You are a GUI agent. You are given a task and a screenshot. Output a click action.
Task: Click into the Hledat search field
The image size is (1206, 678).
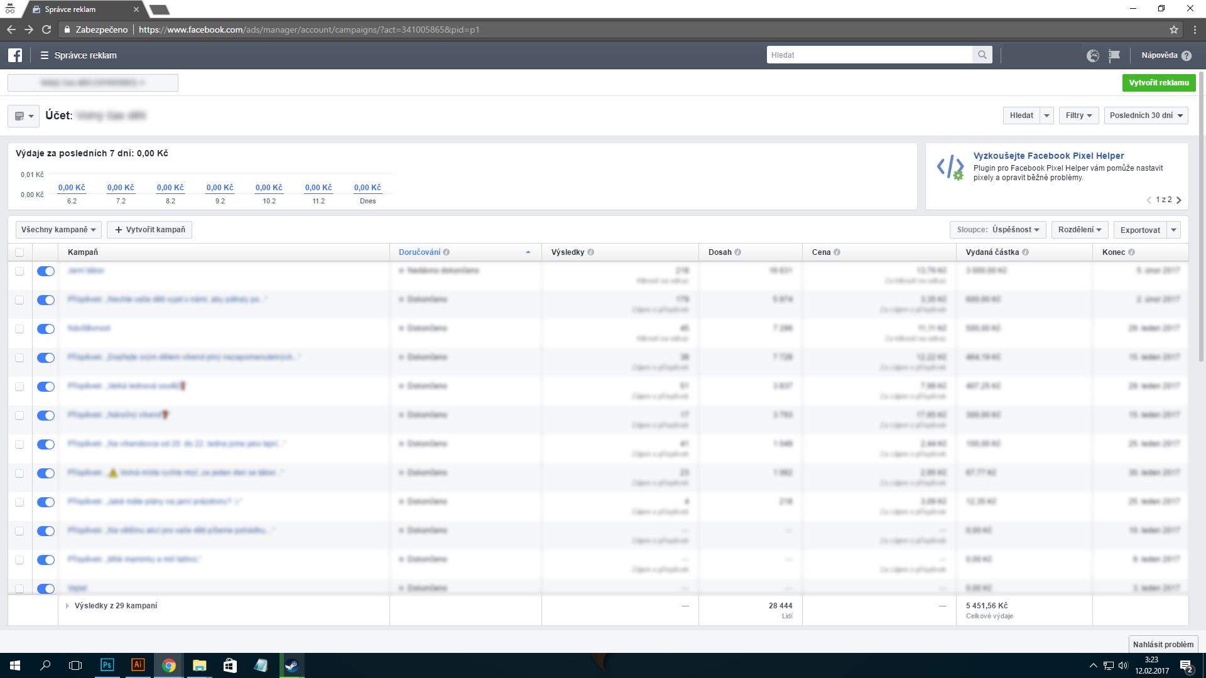point(870,55)
